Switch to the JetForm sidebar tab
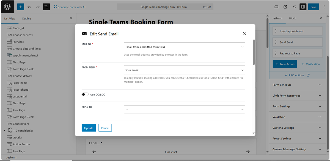 point(277,18)
